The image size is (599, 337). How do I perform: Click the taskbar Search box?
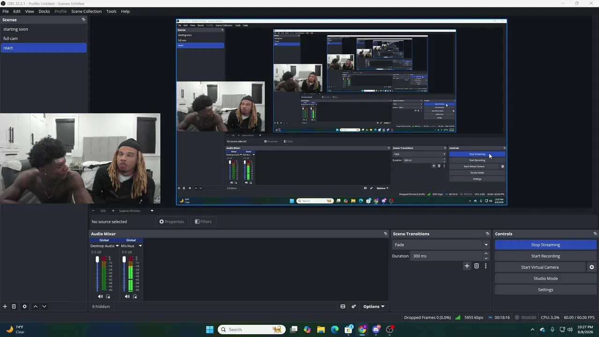[251, 330]
